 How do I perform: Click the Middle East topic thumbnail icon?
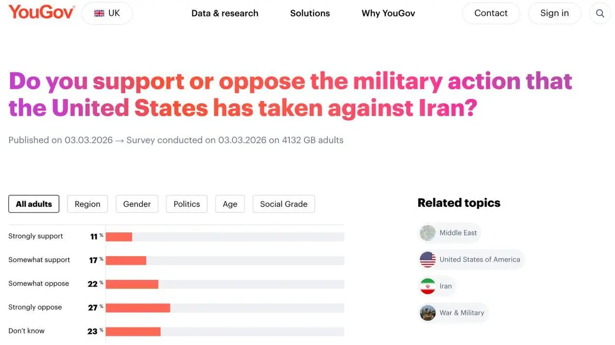pyautogui.click(x=427, y=233)
